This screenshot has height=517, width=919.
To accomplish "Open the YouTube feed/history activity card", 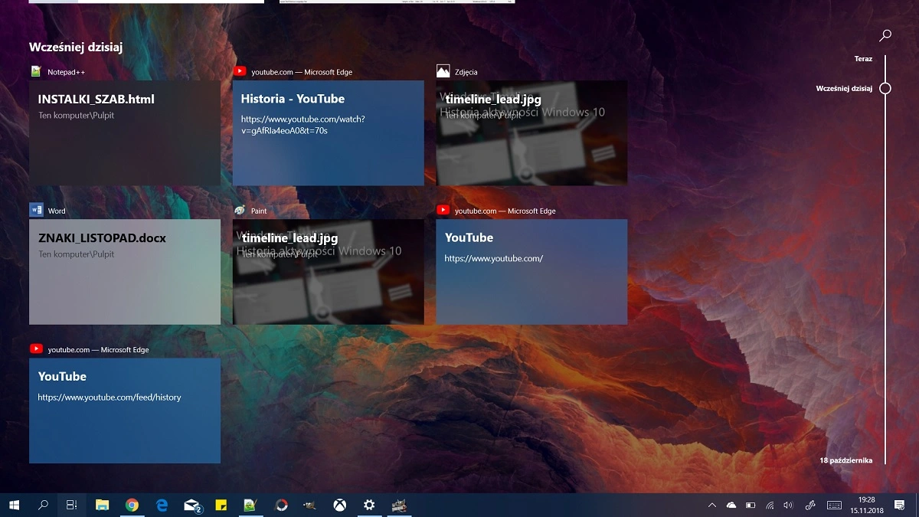I will pos(125,410).
